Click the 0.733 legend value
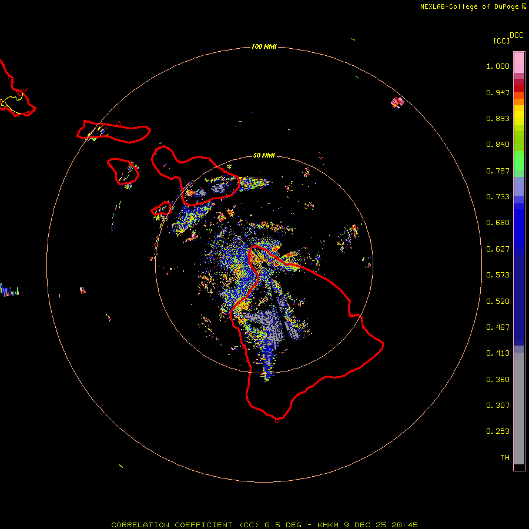 (x=498, y=197)
